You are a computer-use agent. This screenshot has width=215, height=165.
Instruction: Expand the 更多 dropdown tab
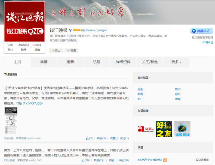pos(176,62)
